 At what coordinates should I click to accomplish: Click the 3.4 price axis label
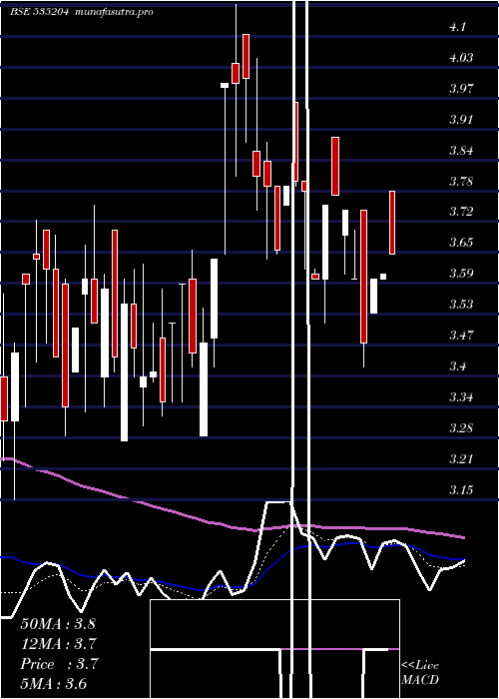(x=458, y=366)
